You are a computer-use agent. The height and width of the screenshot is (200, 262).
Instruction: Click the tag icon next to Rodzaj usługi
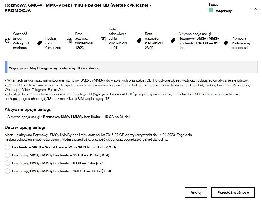click(40, 43)
